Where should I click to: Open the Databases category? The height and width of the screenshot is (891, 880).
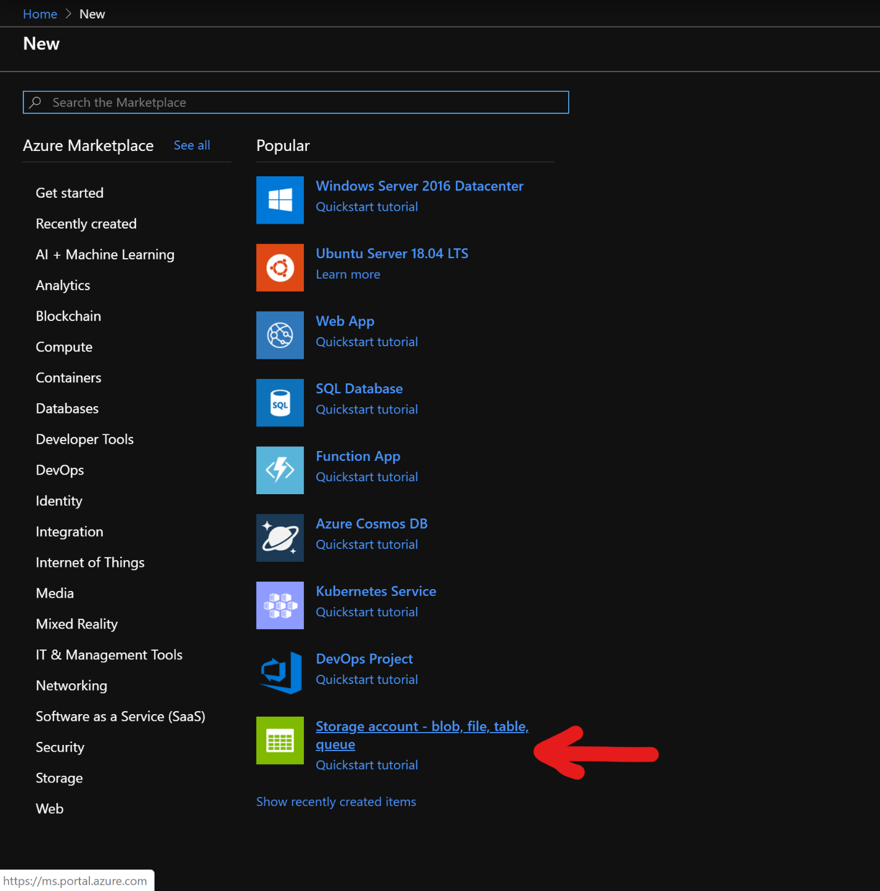coord(67,408)
